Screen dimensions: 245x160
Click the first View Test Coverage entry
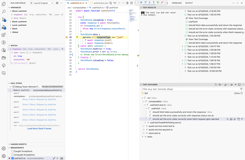pos(198,18)
